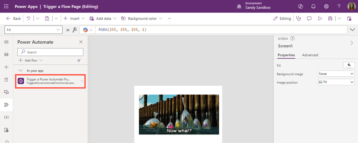Open the app launcher waffle menu
The height and width of the screenshot is (143, 358).
pos(6,6)
